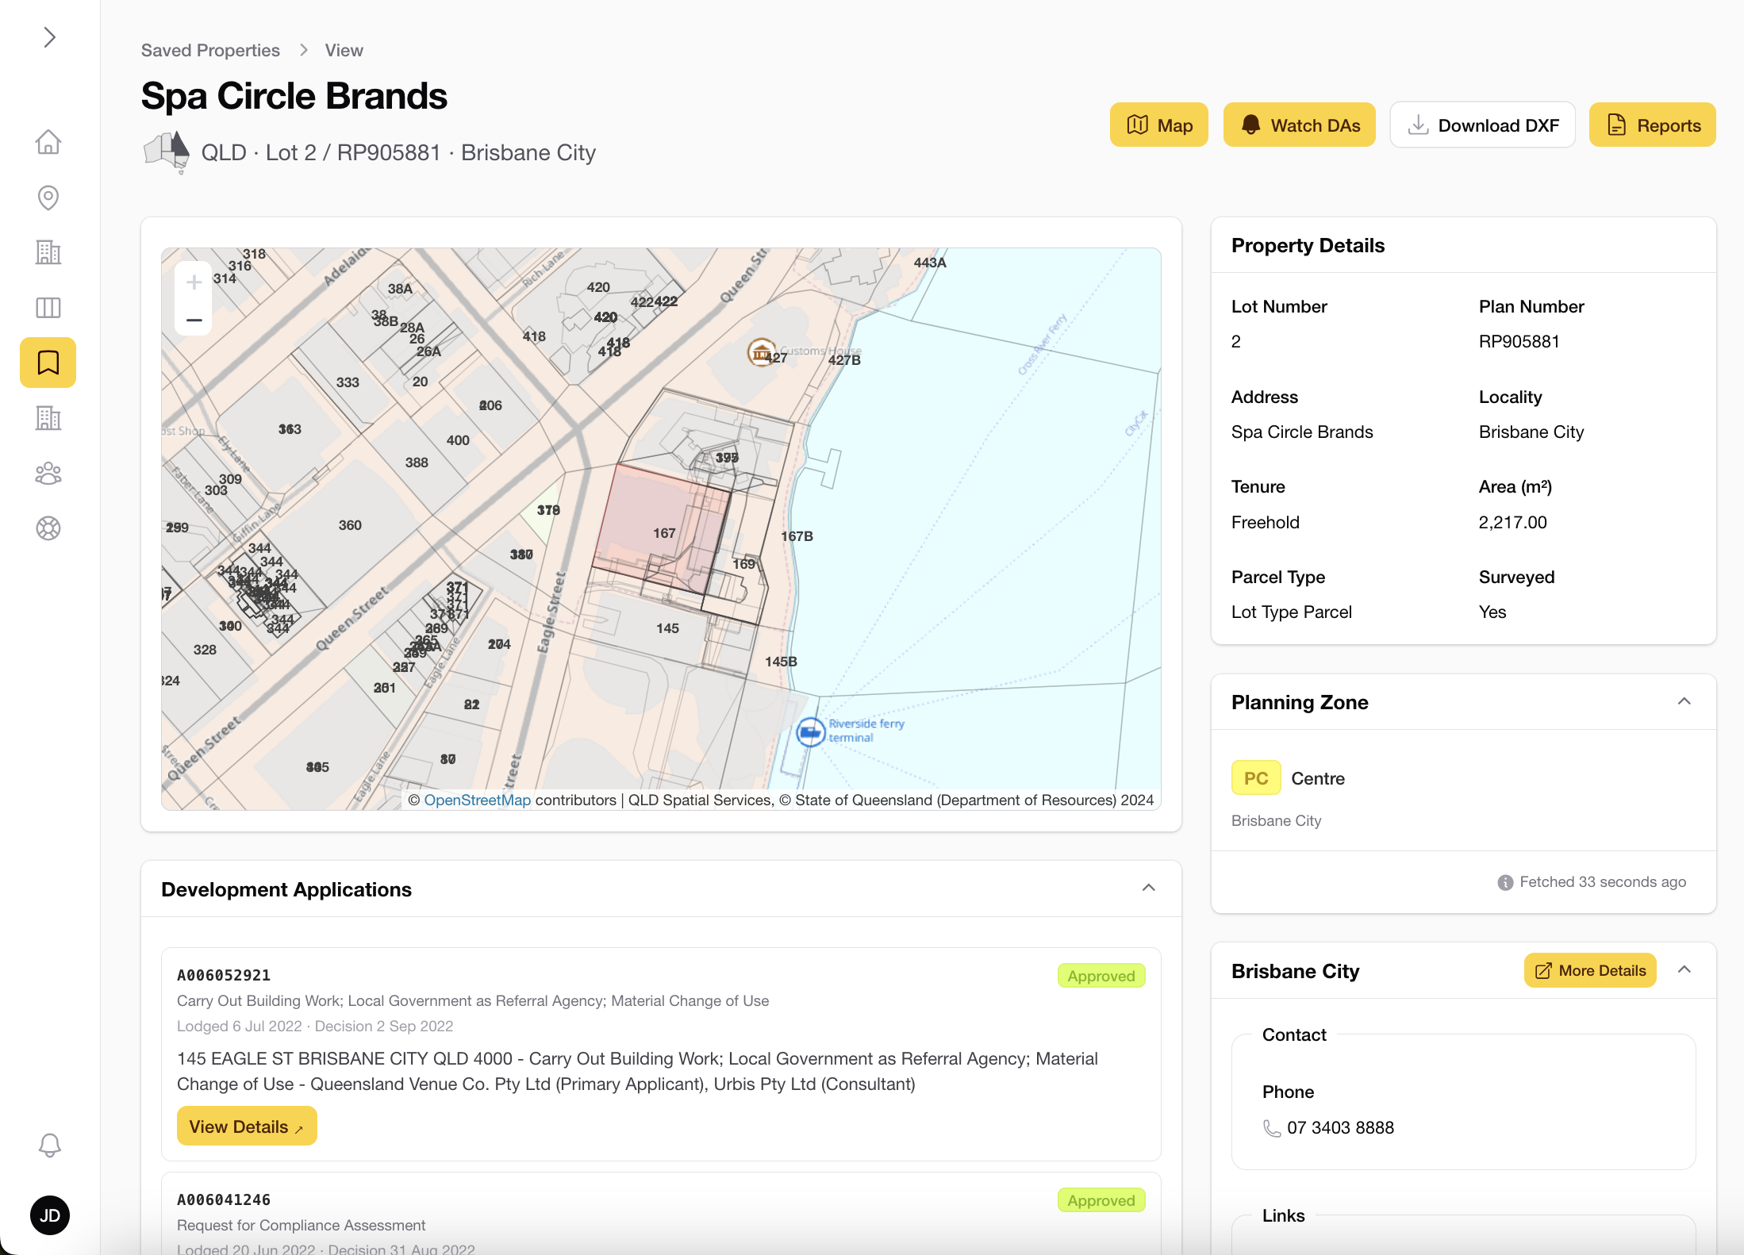Collapse the Brisbane City panel

pyautogui.click(x=1684, y=969)
